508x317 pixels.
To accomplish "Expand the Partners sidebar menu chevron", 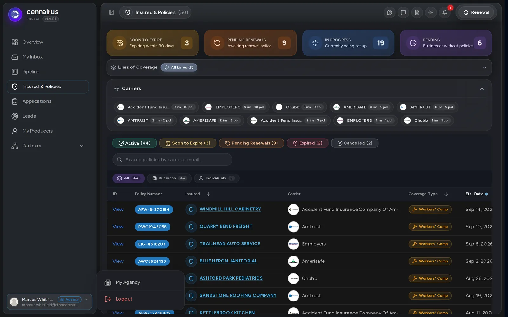I will pos(81,146).
